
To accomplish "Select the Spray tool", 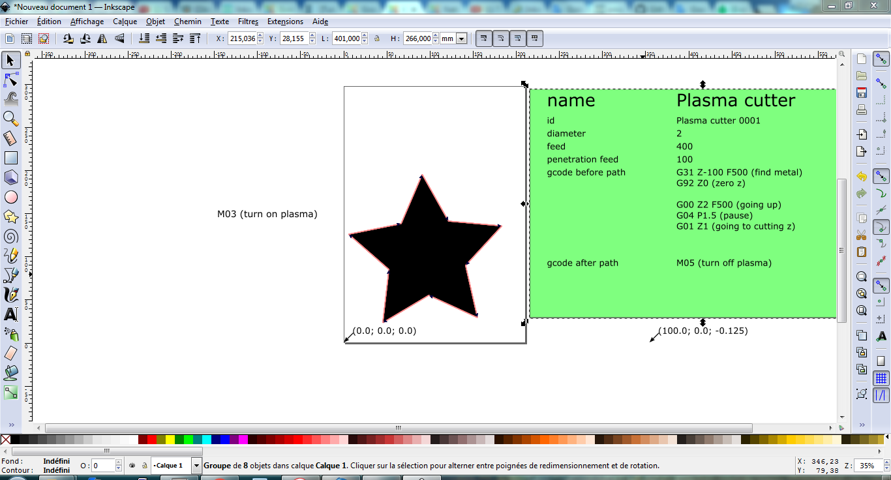I will click(10, 334).
